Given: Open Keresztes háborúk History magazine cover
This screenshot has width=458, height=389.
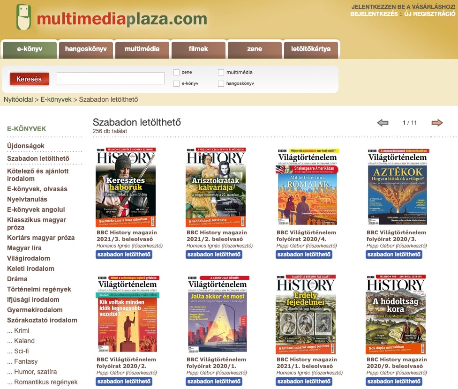Looking at the screenshot, I should [126, 187].
